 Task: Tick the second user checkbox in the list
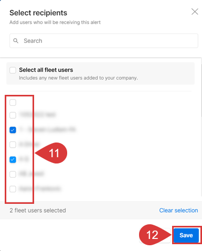pos(13,115)
